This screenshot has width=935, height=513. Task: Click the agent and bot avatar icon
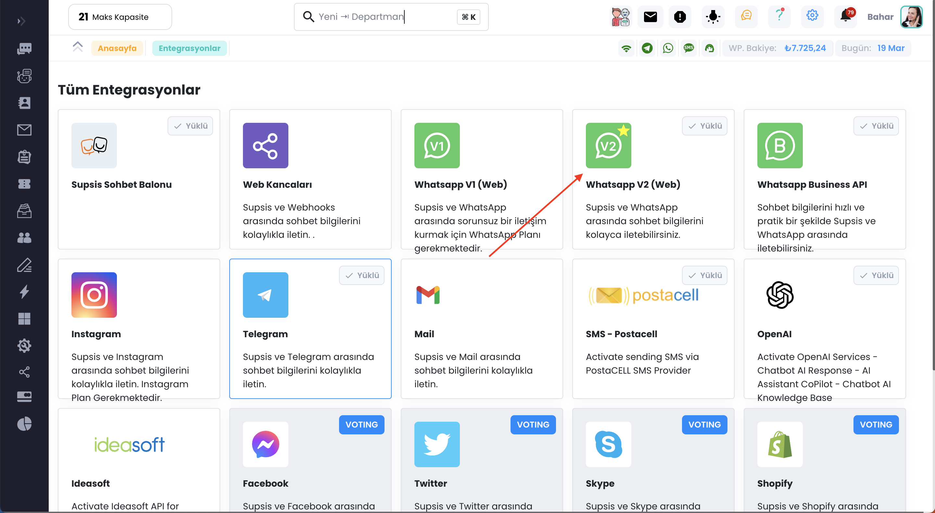tap(620, 17)
